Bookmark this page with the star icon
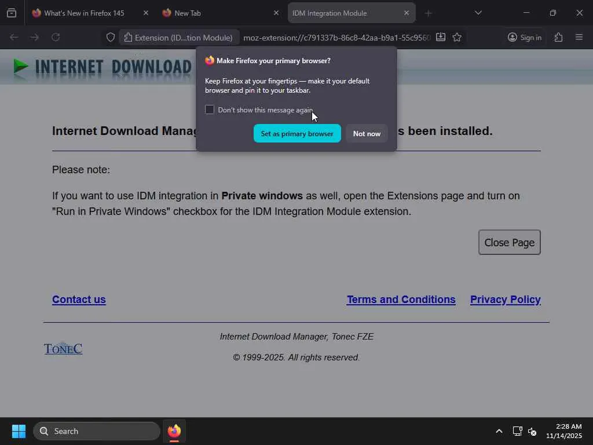 (457, 37)
